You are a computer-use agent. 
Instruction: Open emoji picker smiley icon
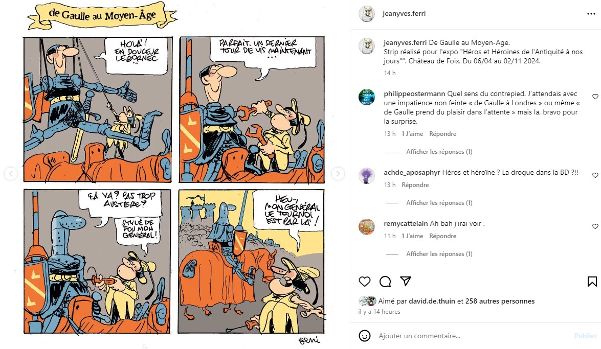click(365, 336)
